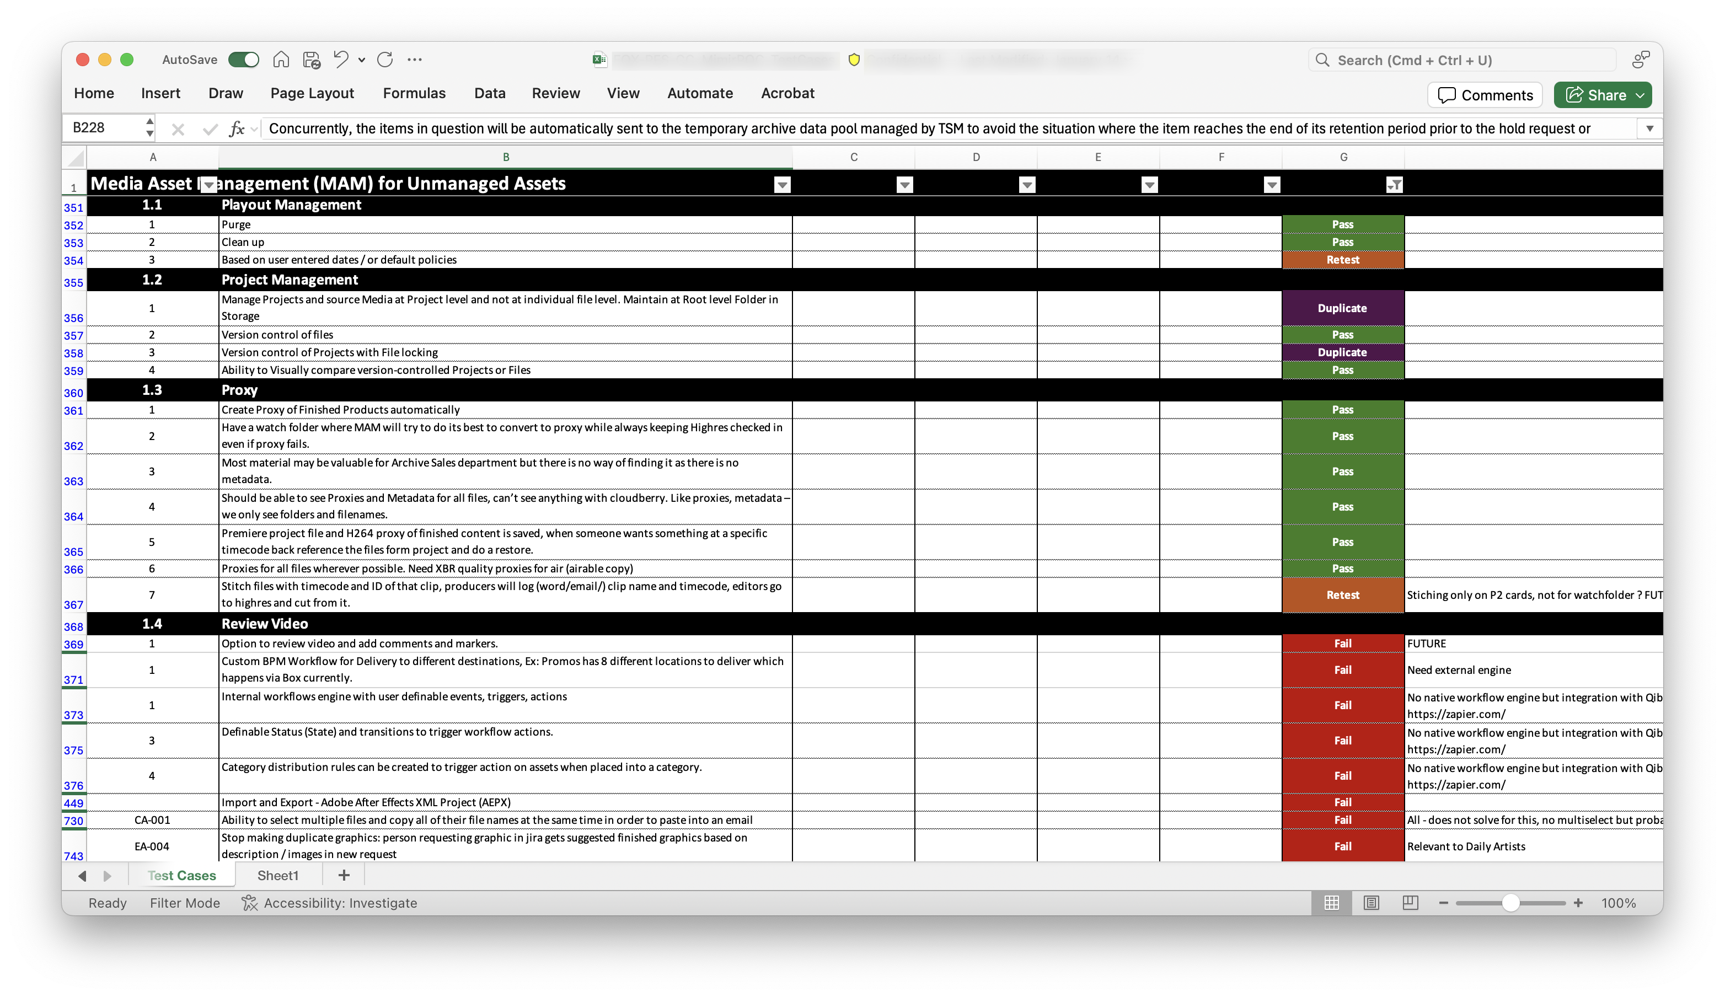Screen dimensions: 1725x997
Task: Click the Fail cell in FUTURE row
Action: click(x=1343, y=644)
